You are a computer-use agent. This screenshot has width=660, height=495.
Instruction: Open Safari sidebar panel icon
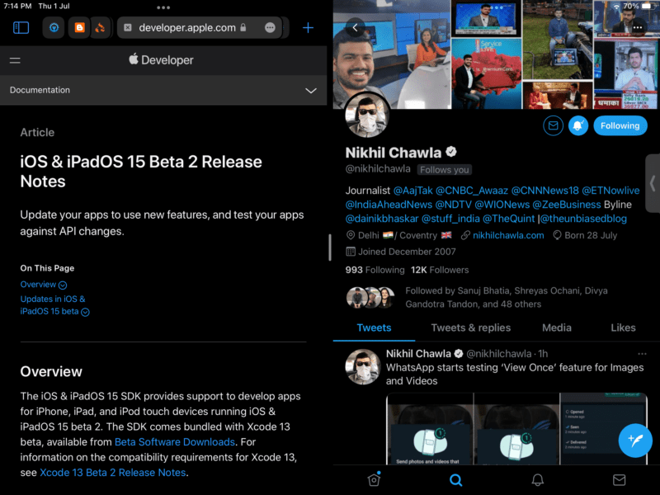click(21, 28)
